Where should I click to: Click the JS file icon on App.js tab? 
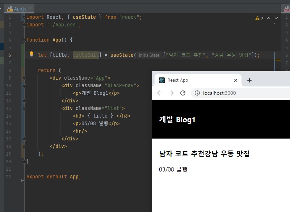pos(10,9)
